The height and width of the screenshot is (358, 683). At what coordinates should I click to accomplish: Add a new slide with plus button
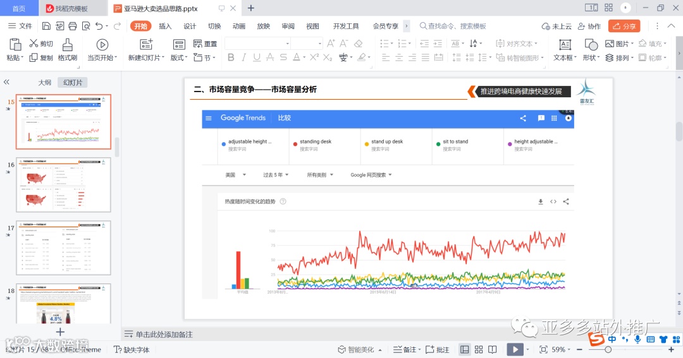click(60, 332)
